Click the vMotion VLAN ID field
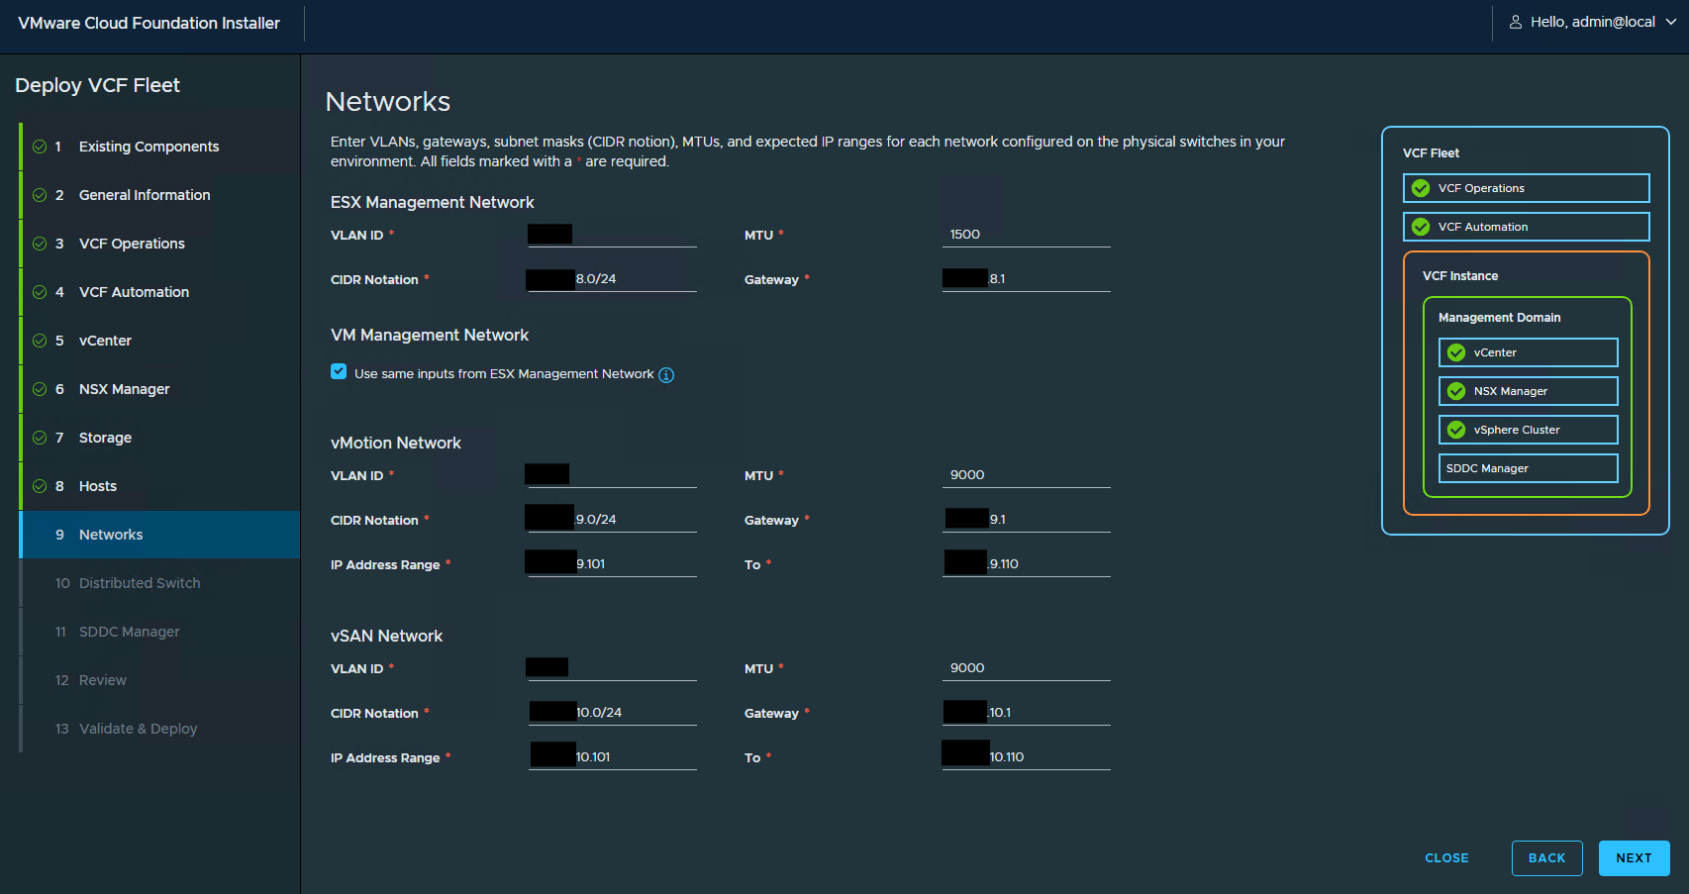This screenshot has height=894, width=1689. 613,475
